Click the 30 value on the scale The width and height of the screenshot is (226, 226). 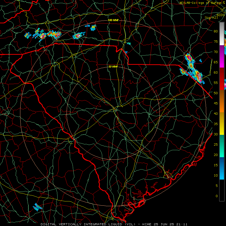coord(216,134)
